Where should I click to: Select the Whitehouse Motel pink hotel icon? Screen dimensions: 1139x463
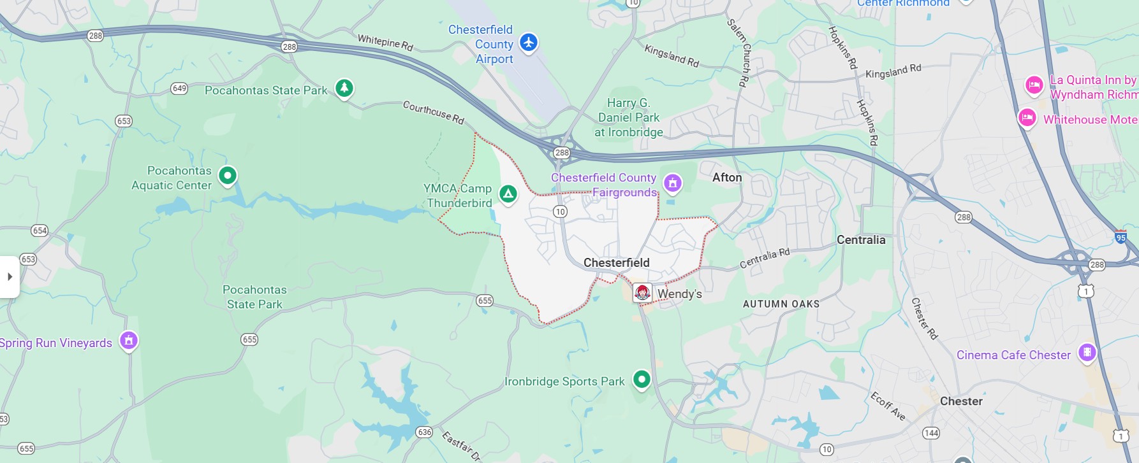[1027, 118]
